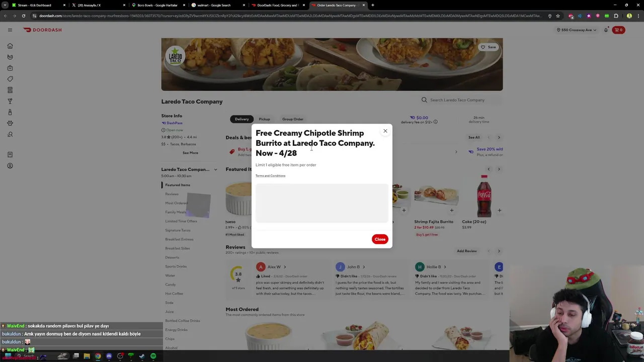Click Add Review button
This screenshot has width=644, height=362.
tap(466, 251)
